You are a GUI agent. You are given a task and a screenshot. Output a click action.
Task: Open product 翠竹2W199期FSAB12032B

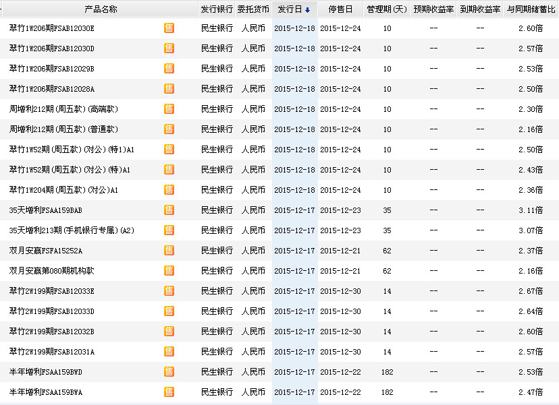click(52, 332)
